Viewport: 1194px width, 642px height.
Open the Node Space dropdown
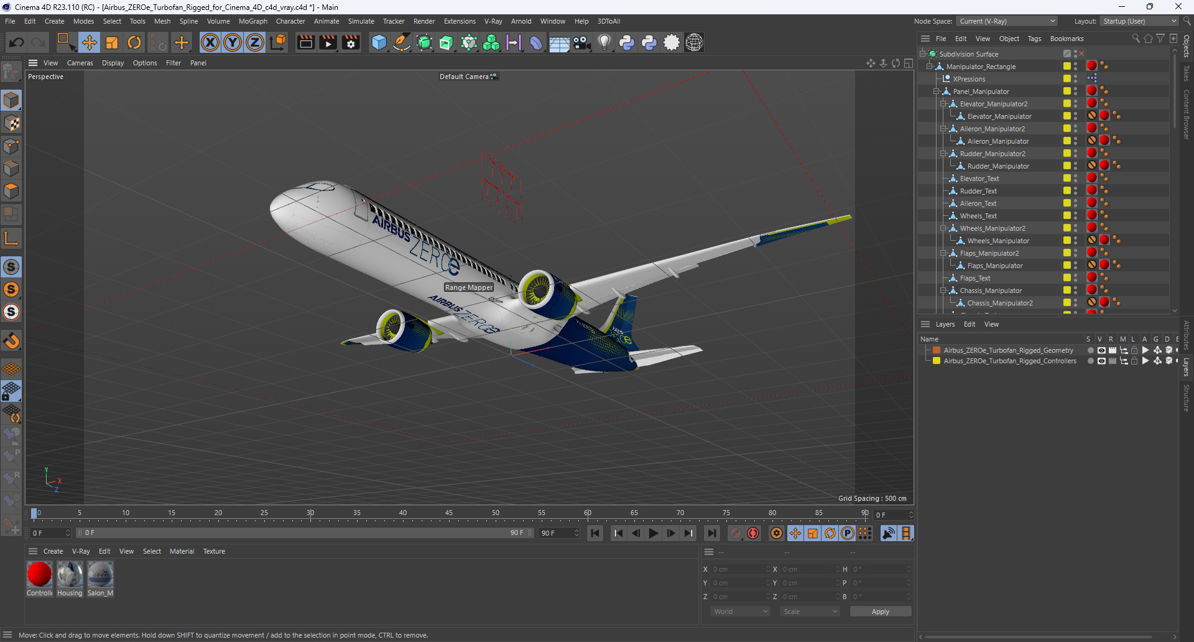pyautogui.click(x=1006, y=21)
